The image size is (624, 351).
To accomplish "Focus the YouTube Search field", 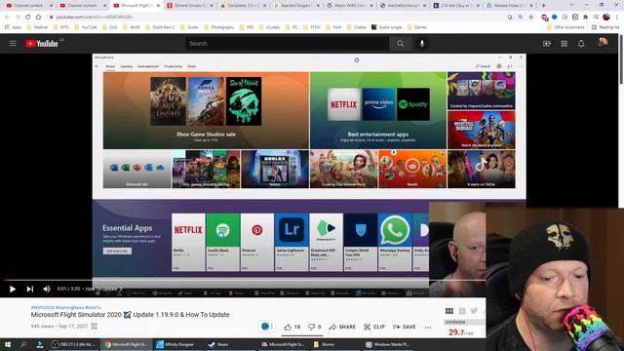I will coord(288,43).
